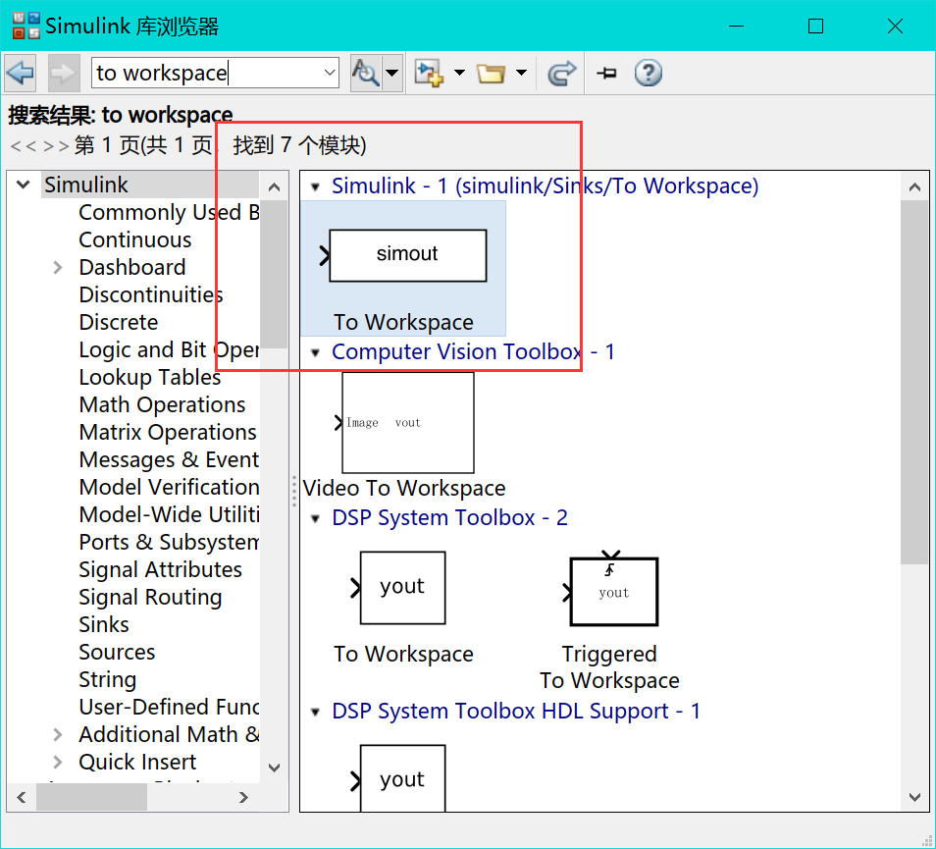Open the Discrete library
Viewport: 936px width, 849px height.
point(118,322)
